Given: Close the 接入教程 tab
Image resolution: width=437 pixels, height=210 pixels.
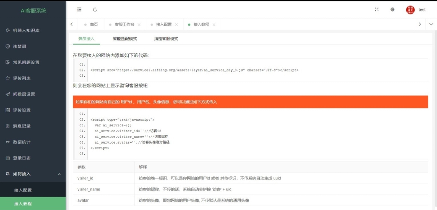Looking at the screenshot, I should (x=214, y=25).
